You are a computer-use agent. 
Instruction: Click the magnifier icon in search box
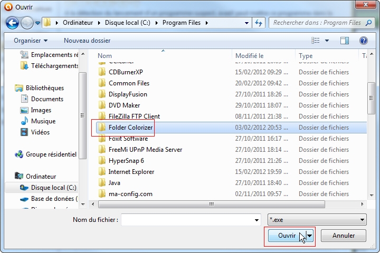click(368, 23)
